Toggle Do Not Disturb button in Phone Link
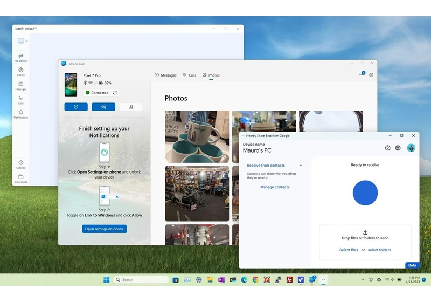 [x=76, y=107]
